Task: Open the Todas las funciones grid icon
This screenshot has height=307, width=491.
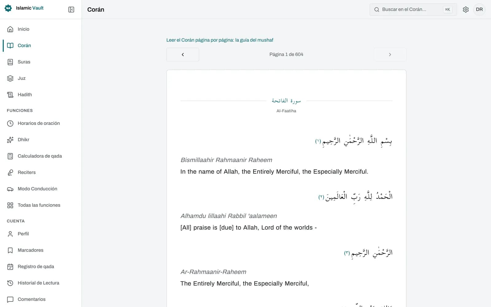Action: 10,205
